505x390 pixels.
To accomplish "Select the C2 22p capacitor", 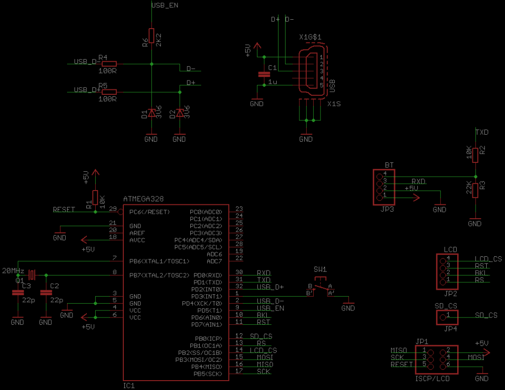I will [45, 292].
